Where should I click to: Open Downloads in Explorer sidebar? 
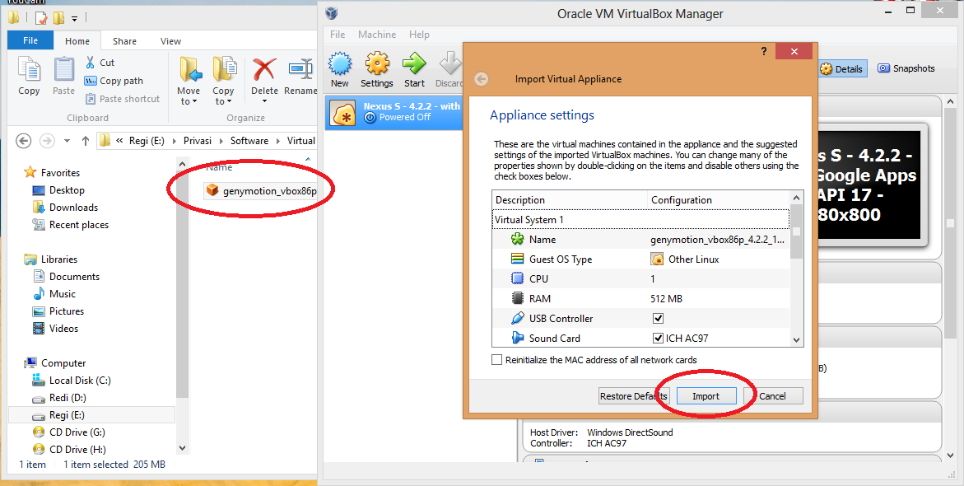(65, 208)
